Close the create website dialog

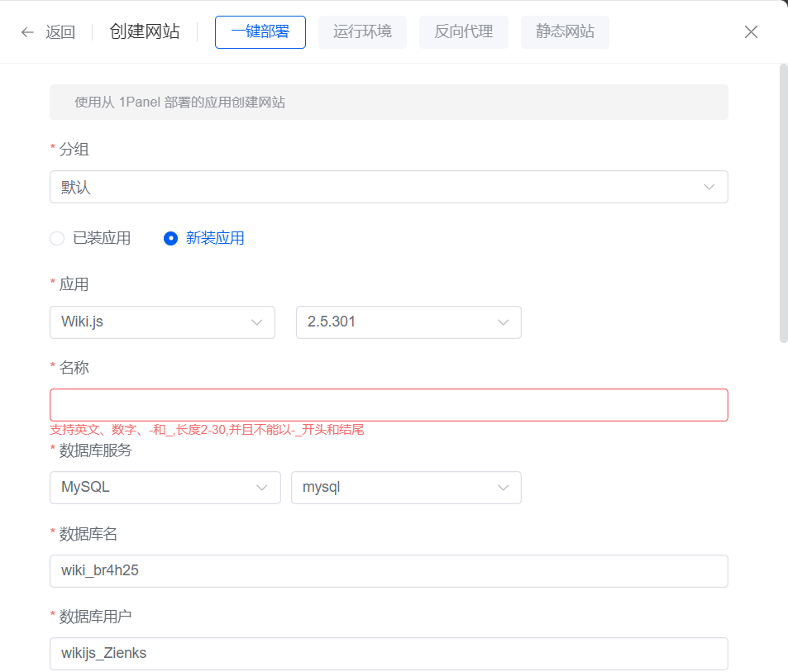click(x=751, y=32)
